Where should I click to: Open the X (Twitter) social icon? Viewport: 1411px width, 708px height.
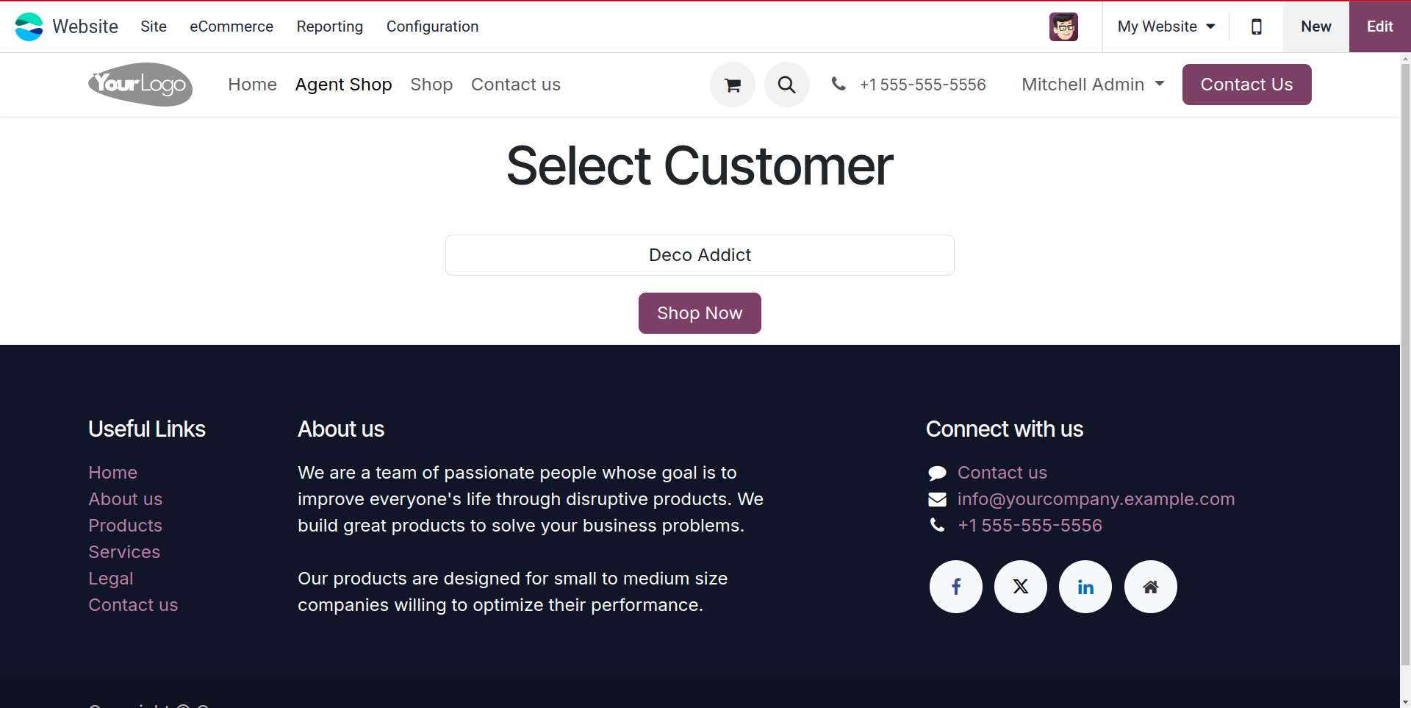coord(1020,587)
